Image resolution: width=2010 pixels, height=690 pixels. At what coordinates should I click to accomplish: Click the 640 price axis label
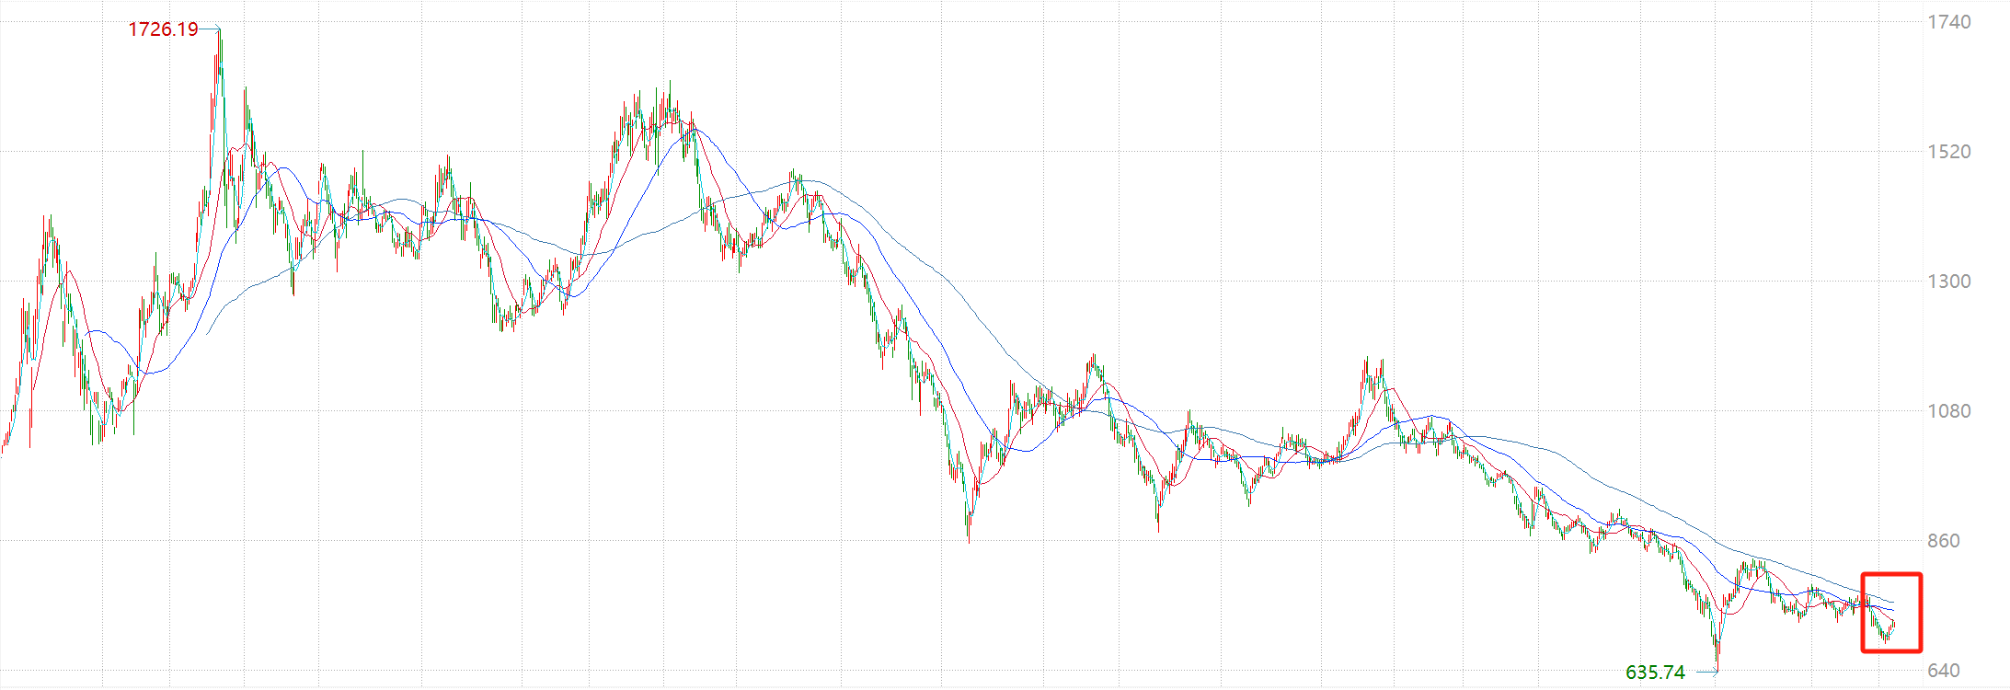pos(1944,671)
